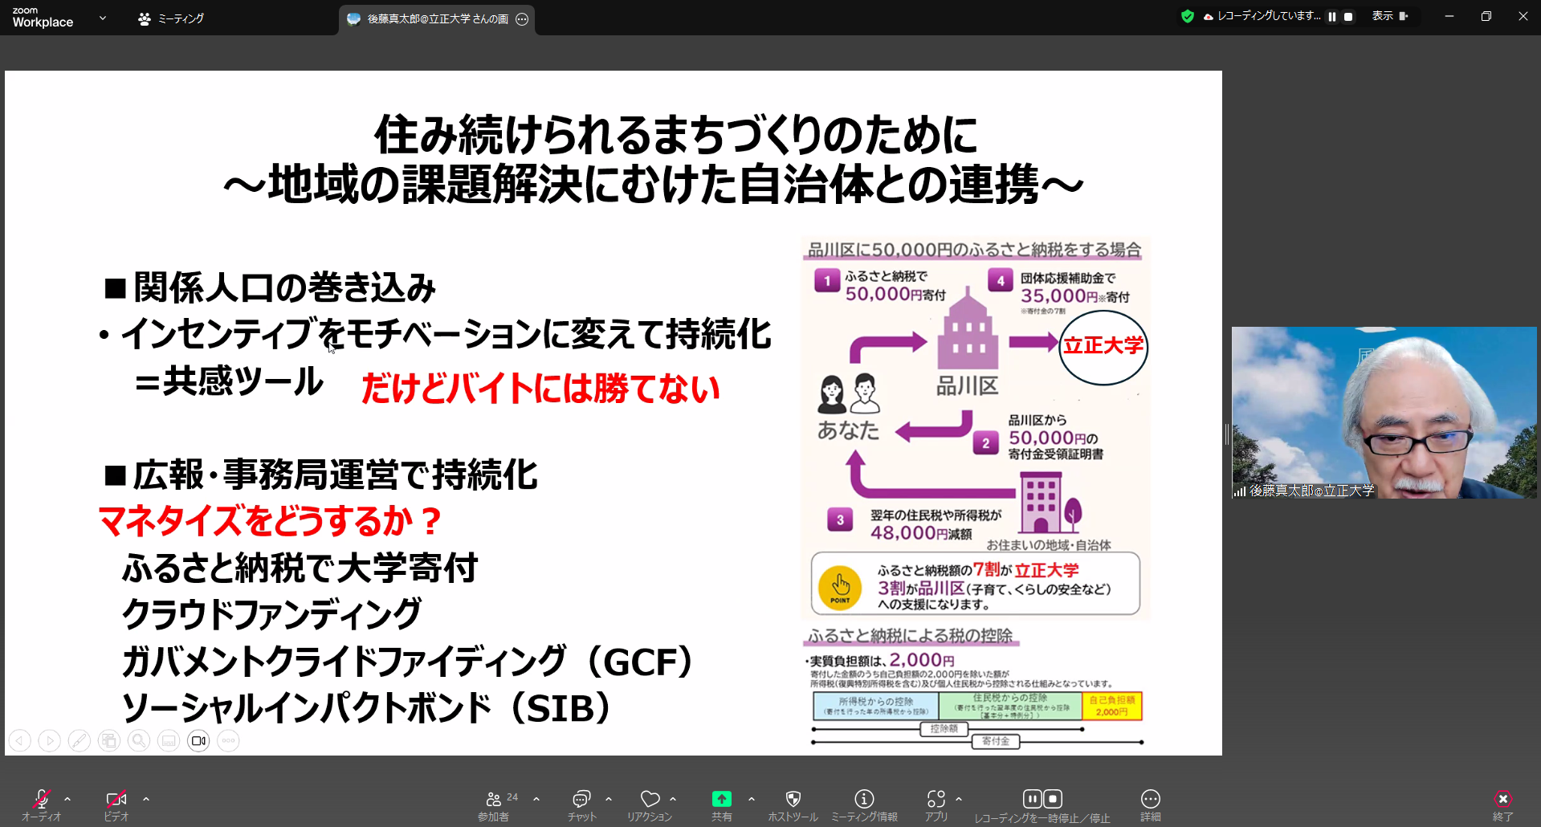
Task: Expand the share options arrow
Action: tap(752, 799)
